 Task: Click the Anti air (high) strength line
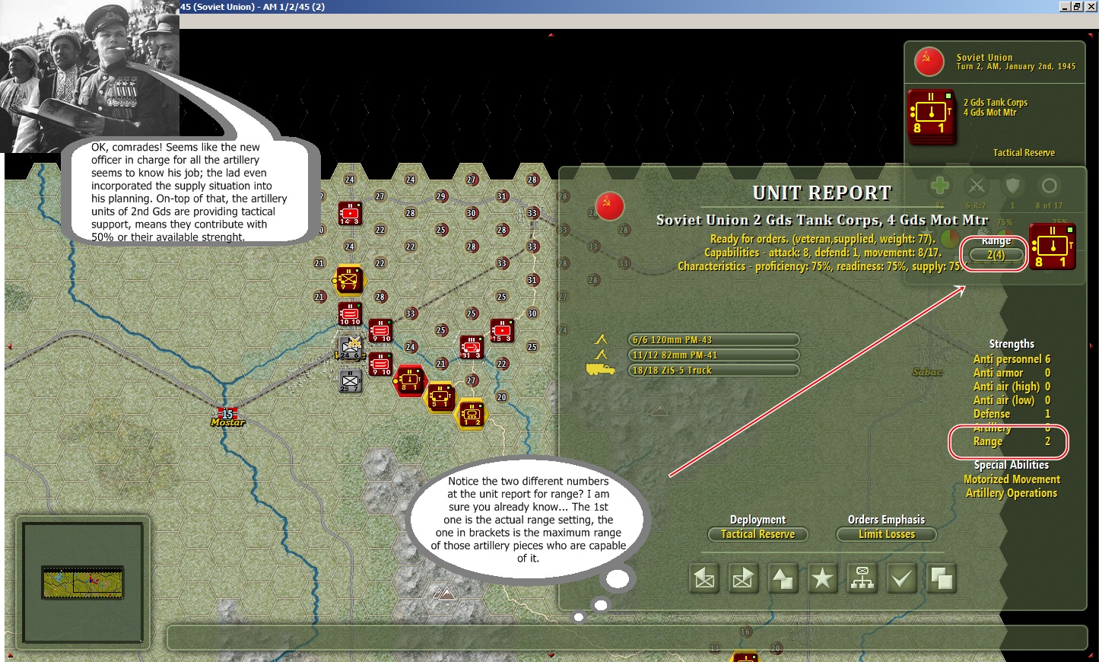[x=1012, y=387]
